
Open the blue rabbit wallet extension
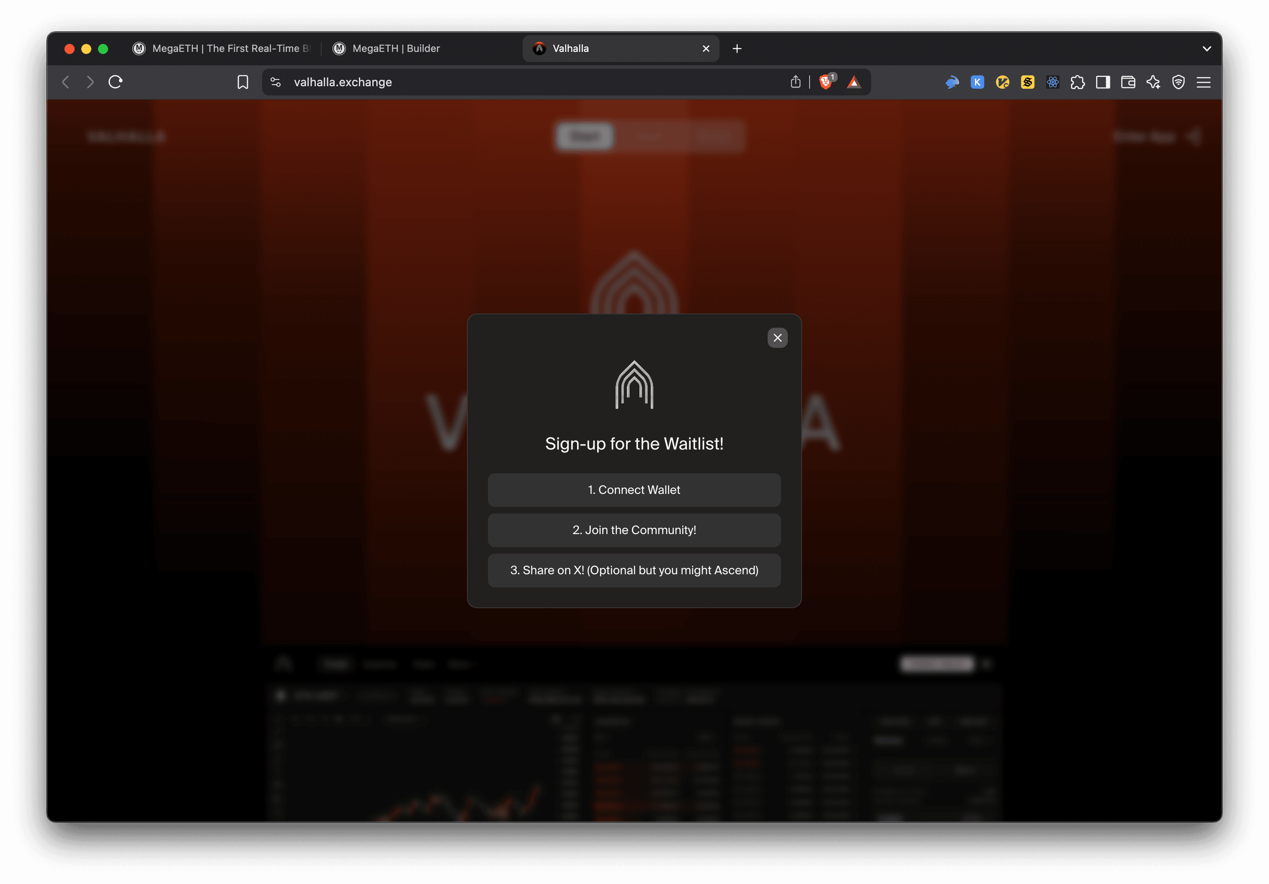coord(952,82)
